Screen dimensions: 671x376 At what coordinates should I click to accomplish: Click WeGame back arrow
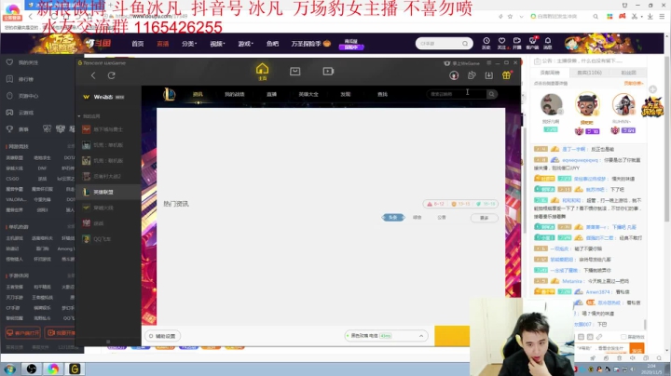pyautogui.click(x=93, y=75)
